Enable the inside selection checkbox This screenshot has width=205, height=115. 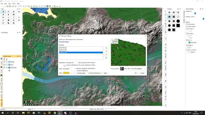[187, 24]
